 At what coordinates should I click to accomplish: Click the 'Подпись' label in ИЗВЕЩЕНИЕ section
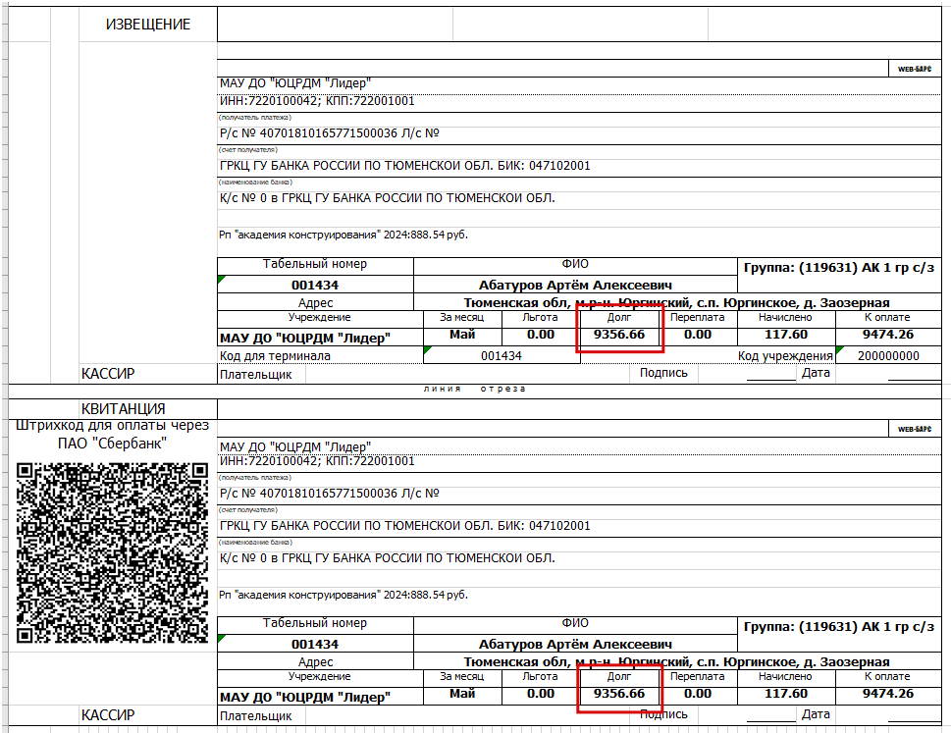point(663,373)
